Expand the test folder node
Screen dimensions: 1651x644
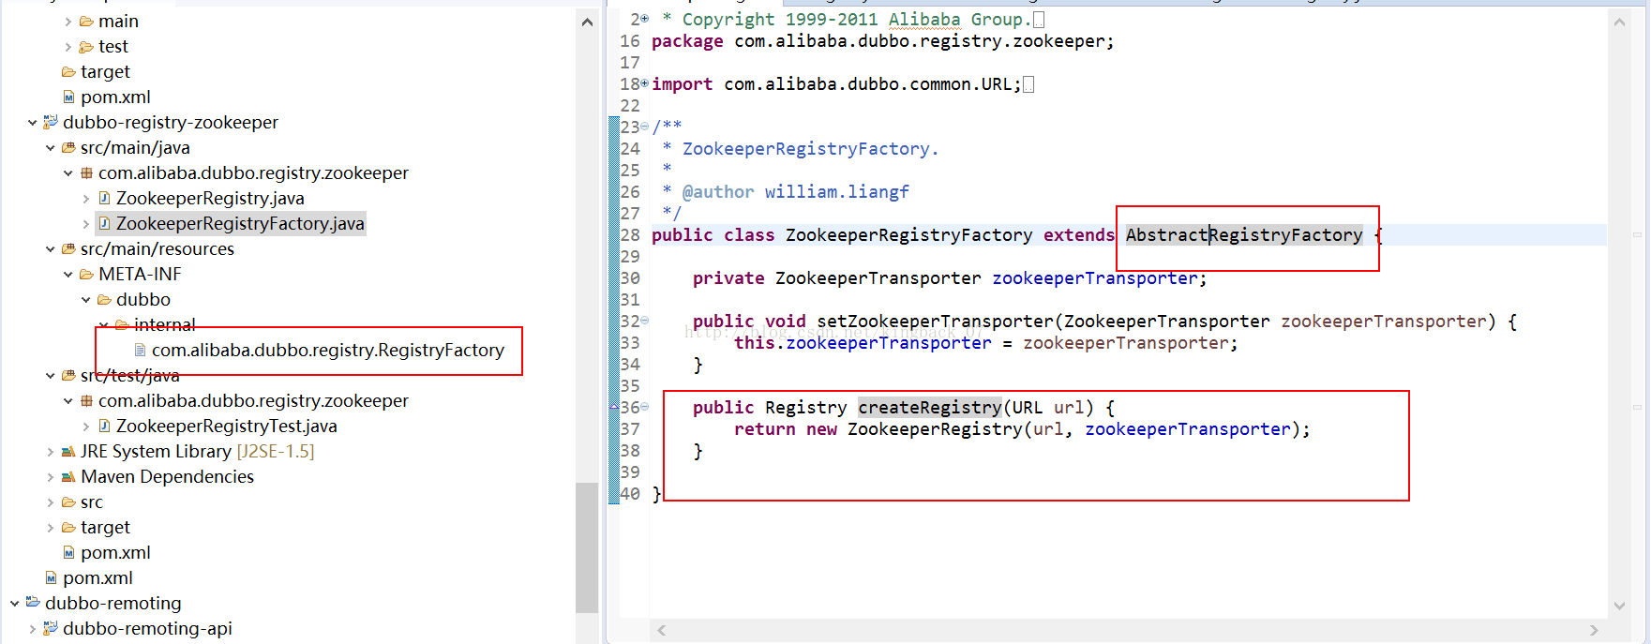(68, 46)
